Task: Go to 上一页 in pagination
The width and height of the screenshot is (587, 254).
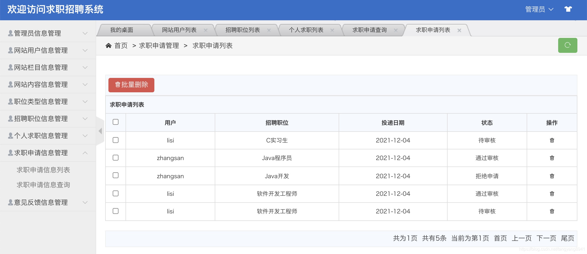Action: [x=522, y=238]
